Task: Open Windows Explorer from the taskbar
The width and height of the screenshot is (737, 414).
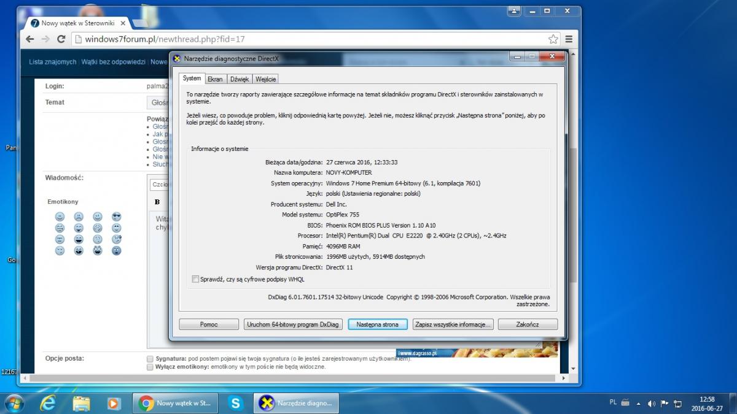Action: pyautogui.click(x=81, y=402)
